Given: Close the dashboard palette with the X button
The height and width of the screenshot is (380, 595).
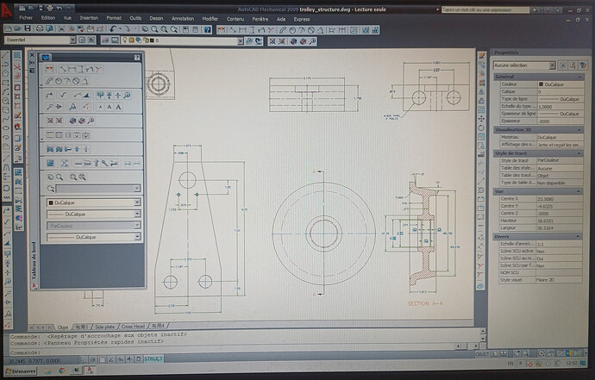Looking at the screenshot, I should [x=32, y=55].
